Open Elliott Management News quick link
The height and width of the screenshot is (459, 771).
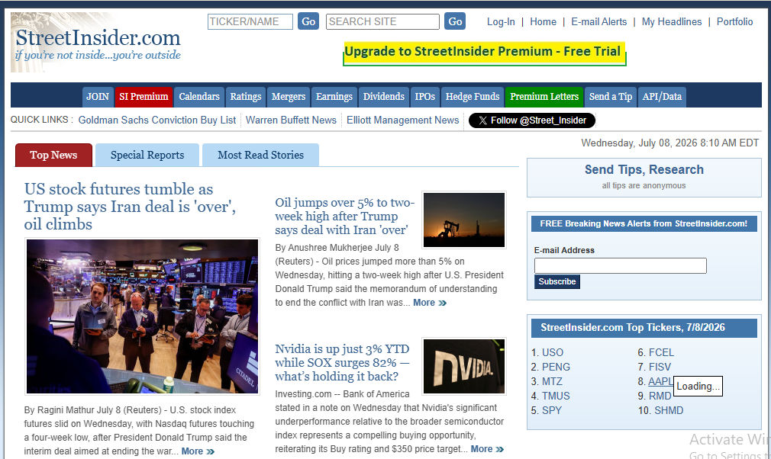[x=403, y=120]
